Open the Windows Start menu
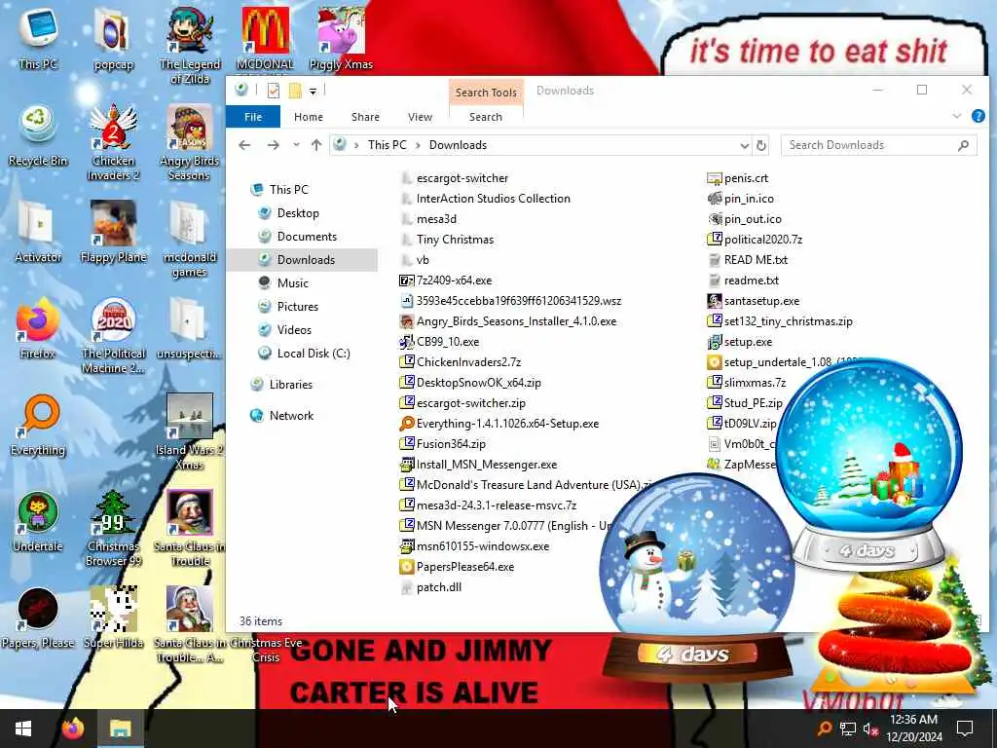997x748 pixels. click(x=23, y=729)
